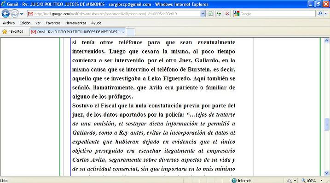Open a new blank tab

[x=131, y=32]
